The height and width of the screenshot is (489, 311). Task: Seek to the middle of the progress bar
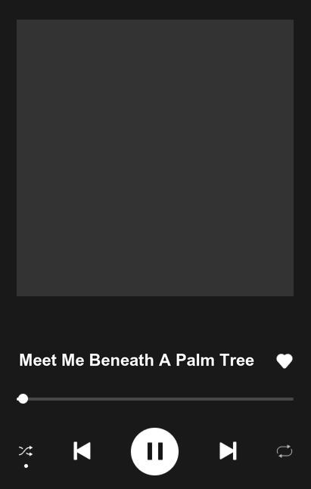(155, 399)
